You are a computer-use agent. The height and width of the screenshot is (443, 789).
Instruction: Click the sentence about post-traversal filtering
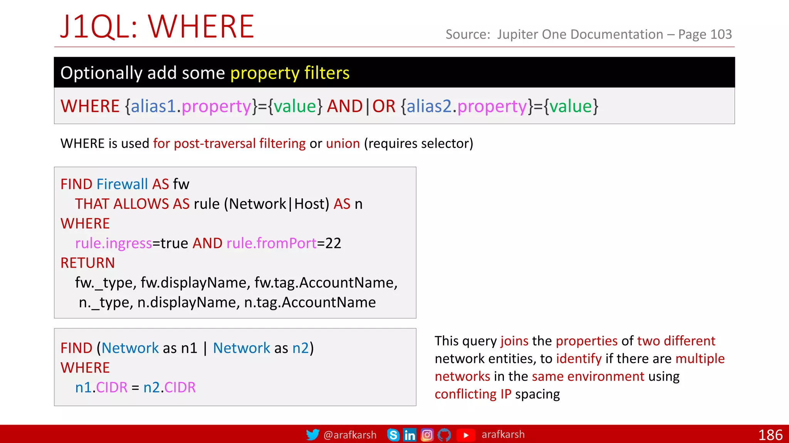click(267, 143)
